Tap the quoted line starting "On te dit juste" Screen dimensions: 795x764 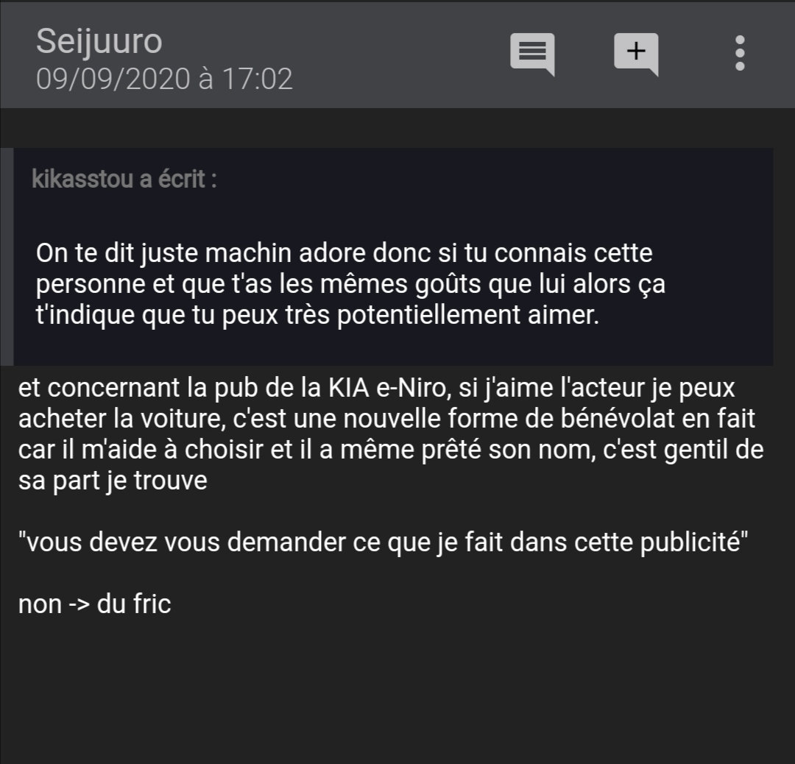tap(344, 255)
